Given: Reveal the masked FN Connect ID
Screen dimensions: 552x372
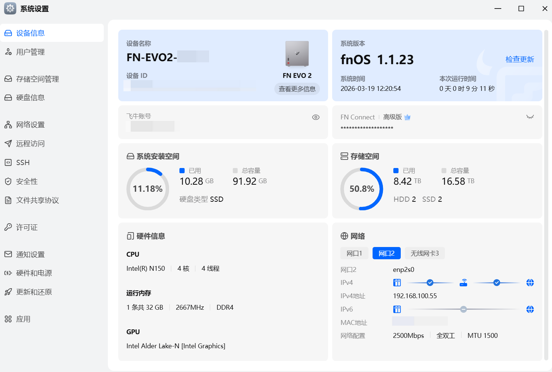Looking at the screenshot, I should click(x=530, y=117).
